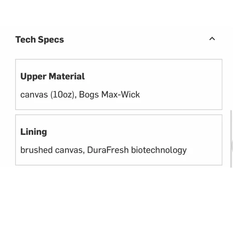The image size is (233, 233).
Task: Select the Upper Material card heading
Action: point(53,76)
